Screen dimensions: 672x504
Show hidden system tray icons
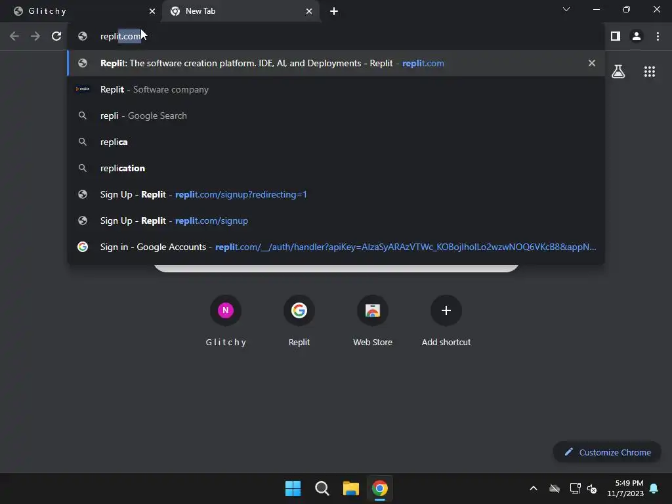click(x=534, y=488)
